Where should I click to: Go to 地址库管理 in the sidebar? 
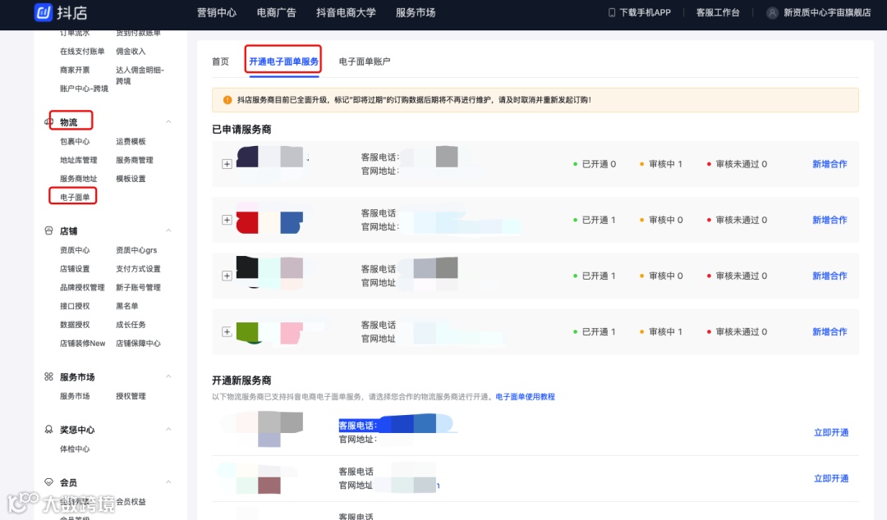(x=79, y=160)
